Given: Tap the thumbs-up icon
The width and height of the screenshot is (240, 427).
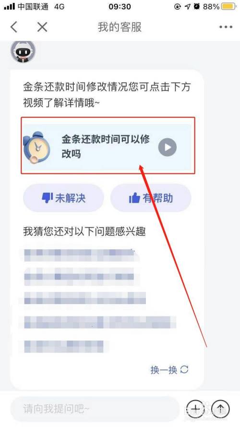Looking at the screenshot, I should click(x=134, y=198).
